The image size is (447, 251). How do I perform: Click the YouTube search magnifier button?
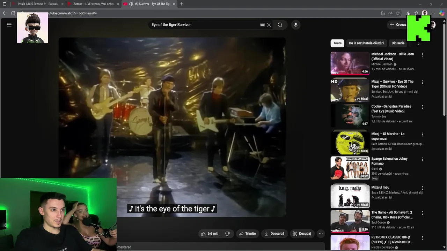pos(280,25)
